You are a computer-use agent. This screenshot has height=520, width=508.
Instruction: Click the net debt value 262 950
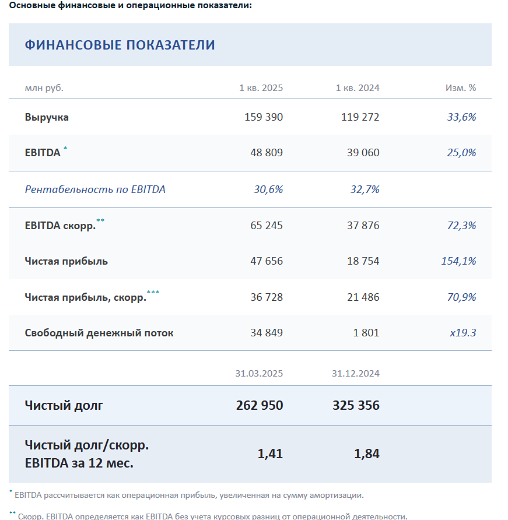[x=260, y=405]
